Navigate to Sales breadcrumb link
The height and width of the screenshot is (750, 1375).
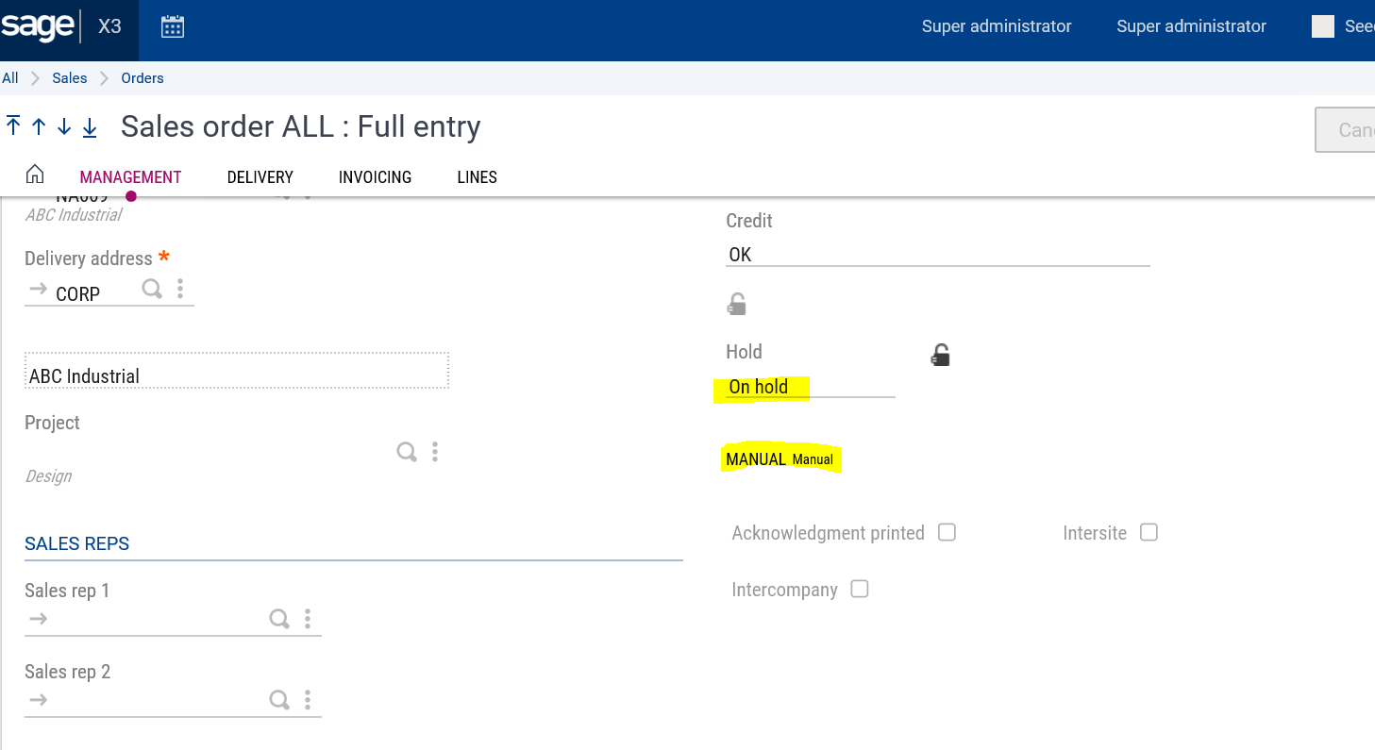(70, 78)
